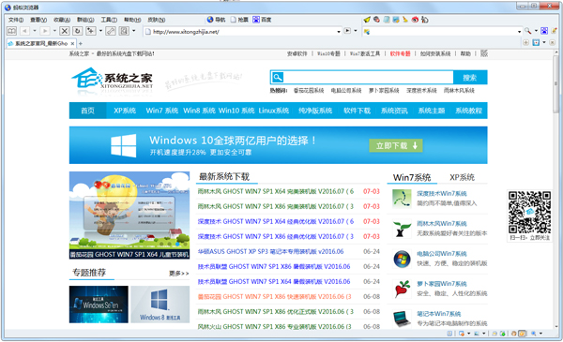Click the 导航 globe bookmark icon

point(210,20)
